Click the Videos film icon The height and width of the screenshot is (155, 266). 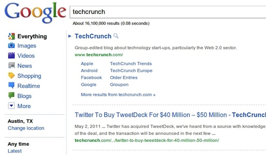[11, 56]
